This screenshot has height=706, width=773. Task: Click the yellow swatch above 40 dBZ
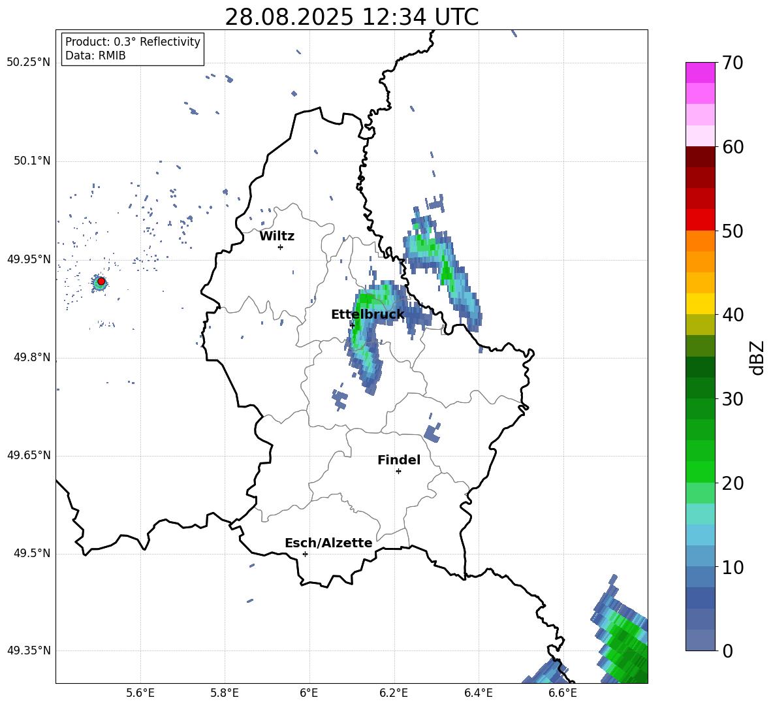(x=700, y=304)
